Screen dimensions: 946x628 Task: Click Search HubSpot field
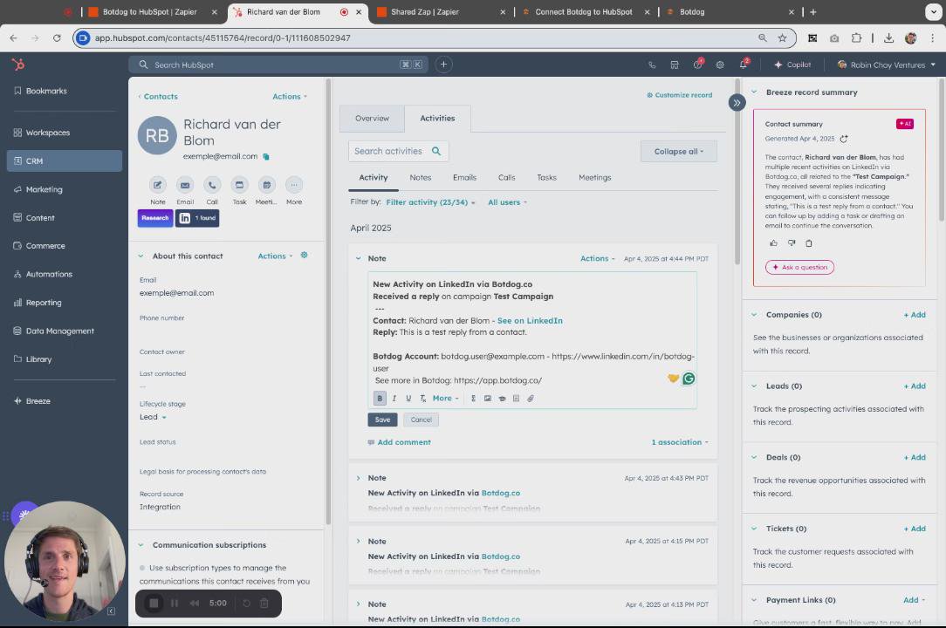(x=278, y=65)
